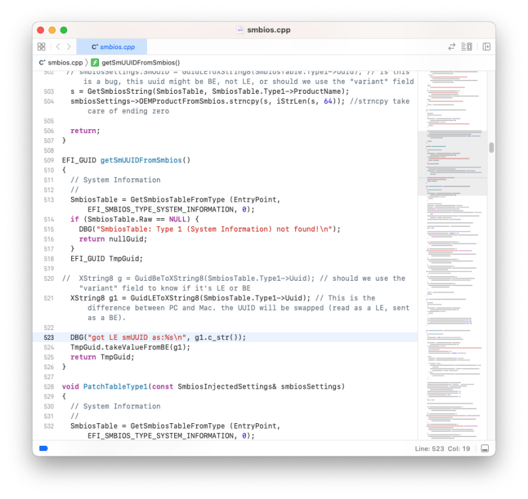Click the C file icon in jump bar
Viewport: 528px width, 499px height.
pos(42,63)
